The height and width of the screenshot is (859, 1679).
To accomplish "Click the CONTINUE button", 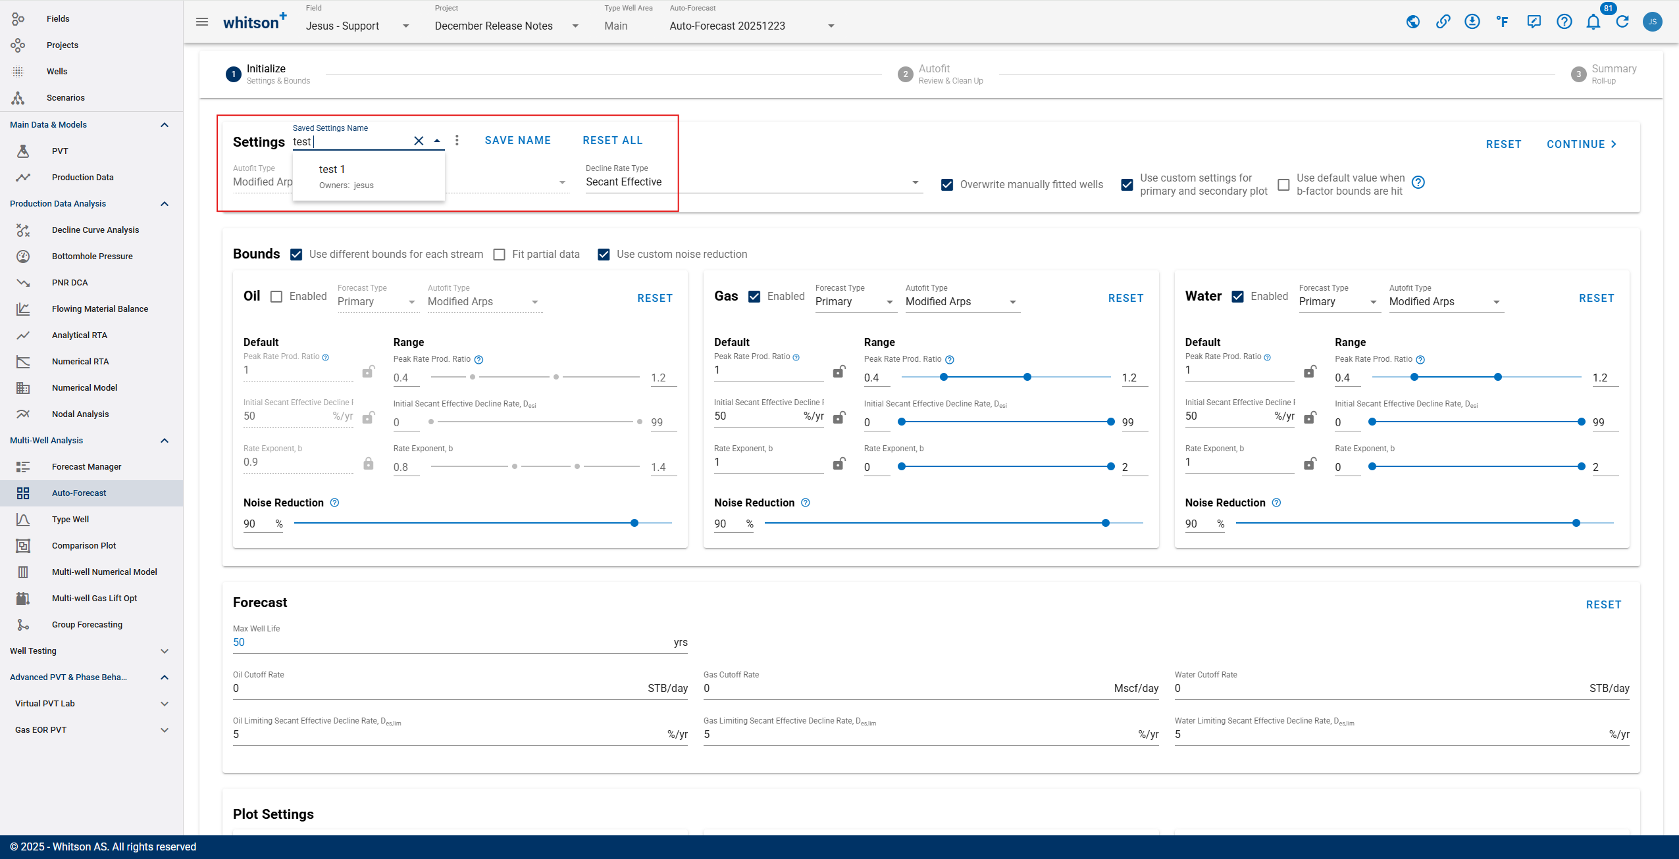I will 1581,144.
